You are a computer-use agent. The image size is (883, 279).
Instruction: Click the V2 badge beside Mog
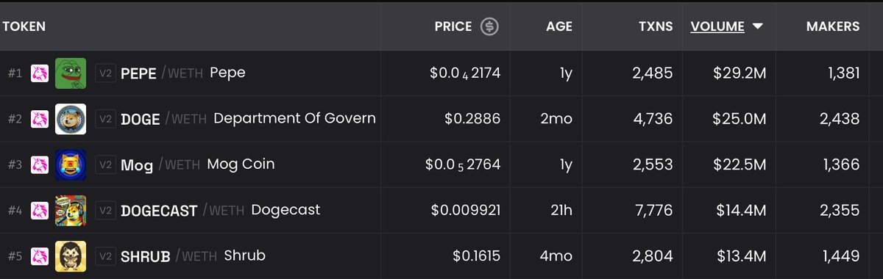[x=105, y=164]
